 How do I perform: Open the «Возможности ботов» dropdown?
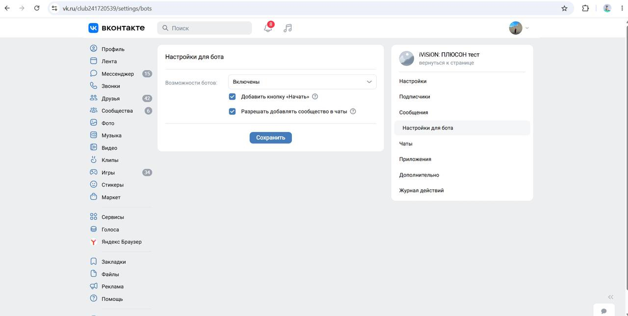coord(302,82)
